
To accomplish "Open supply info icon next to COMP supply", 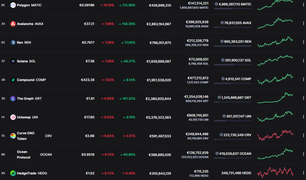I will pos(223,79).
